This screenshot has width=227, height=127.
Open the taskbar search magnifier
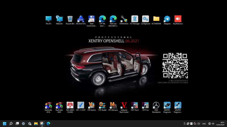(11, 124)
